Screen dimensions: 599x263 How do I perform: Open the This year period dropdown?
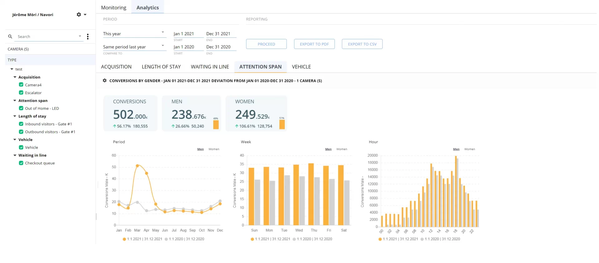[x=134, y=34]
